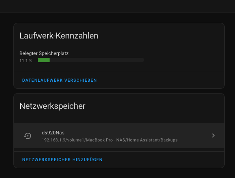Click the backup restore icon beside ds920Nas
Image resolution: width=235 pixels, height=178 pixels.
28,136
